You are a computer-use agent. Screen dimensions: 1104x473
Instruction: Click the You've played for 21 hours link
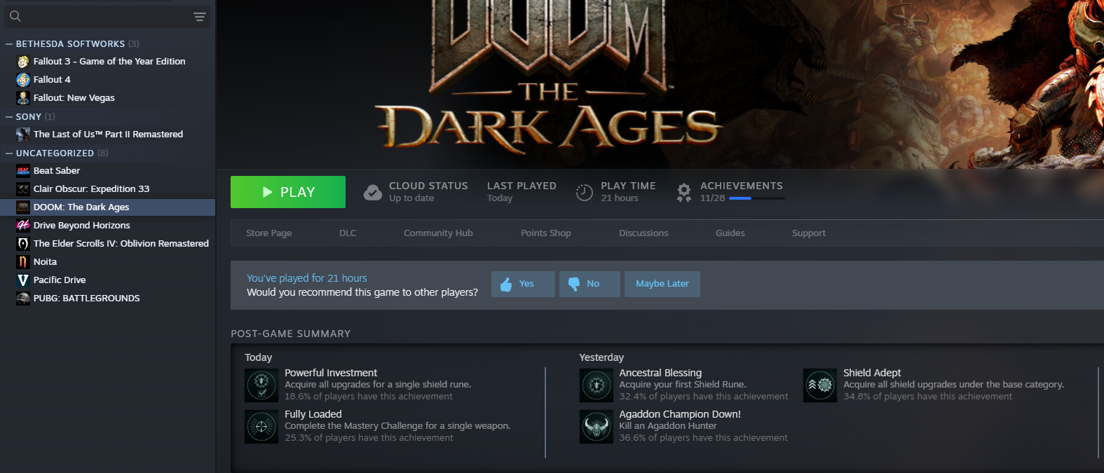click(306, 278)
